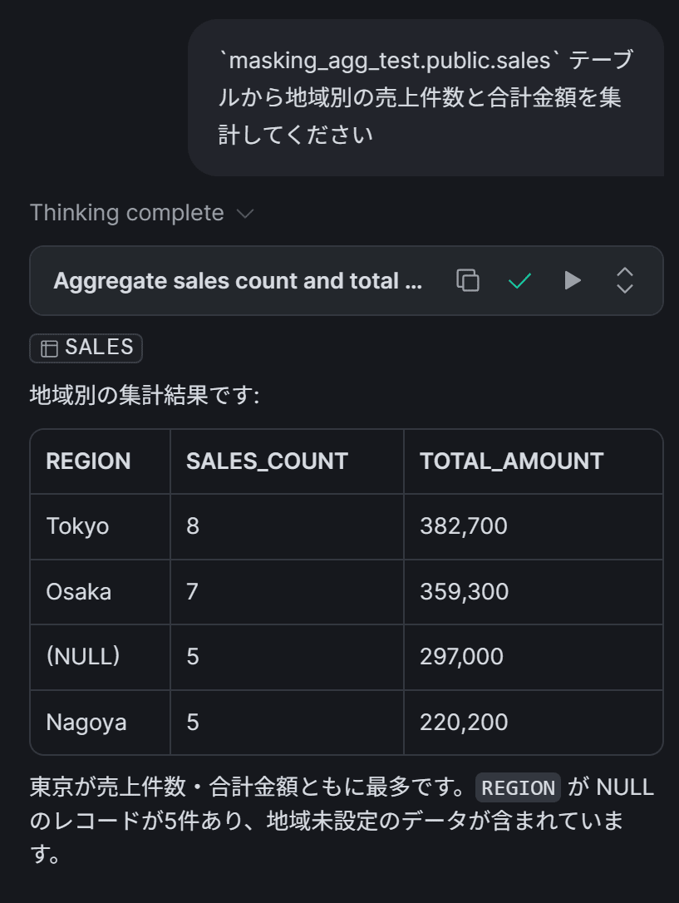Expand the query block with up-down chevrons
This screenshot has width=679, height=903.
[x=625, y=280]
